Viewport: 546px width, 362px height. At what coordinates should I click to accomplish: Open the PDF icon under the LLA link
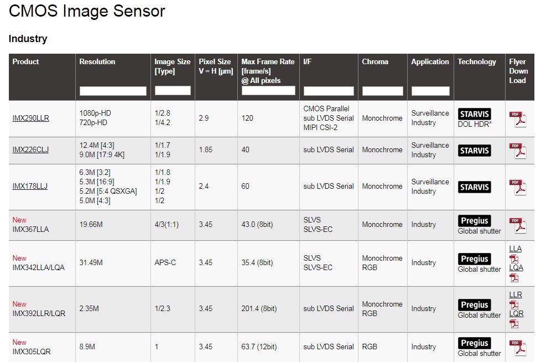pyautogui.click(x=514, y=258)
